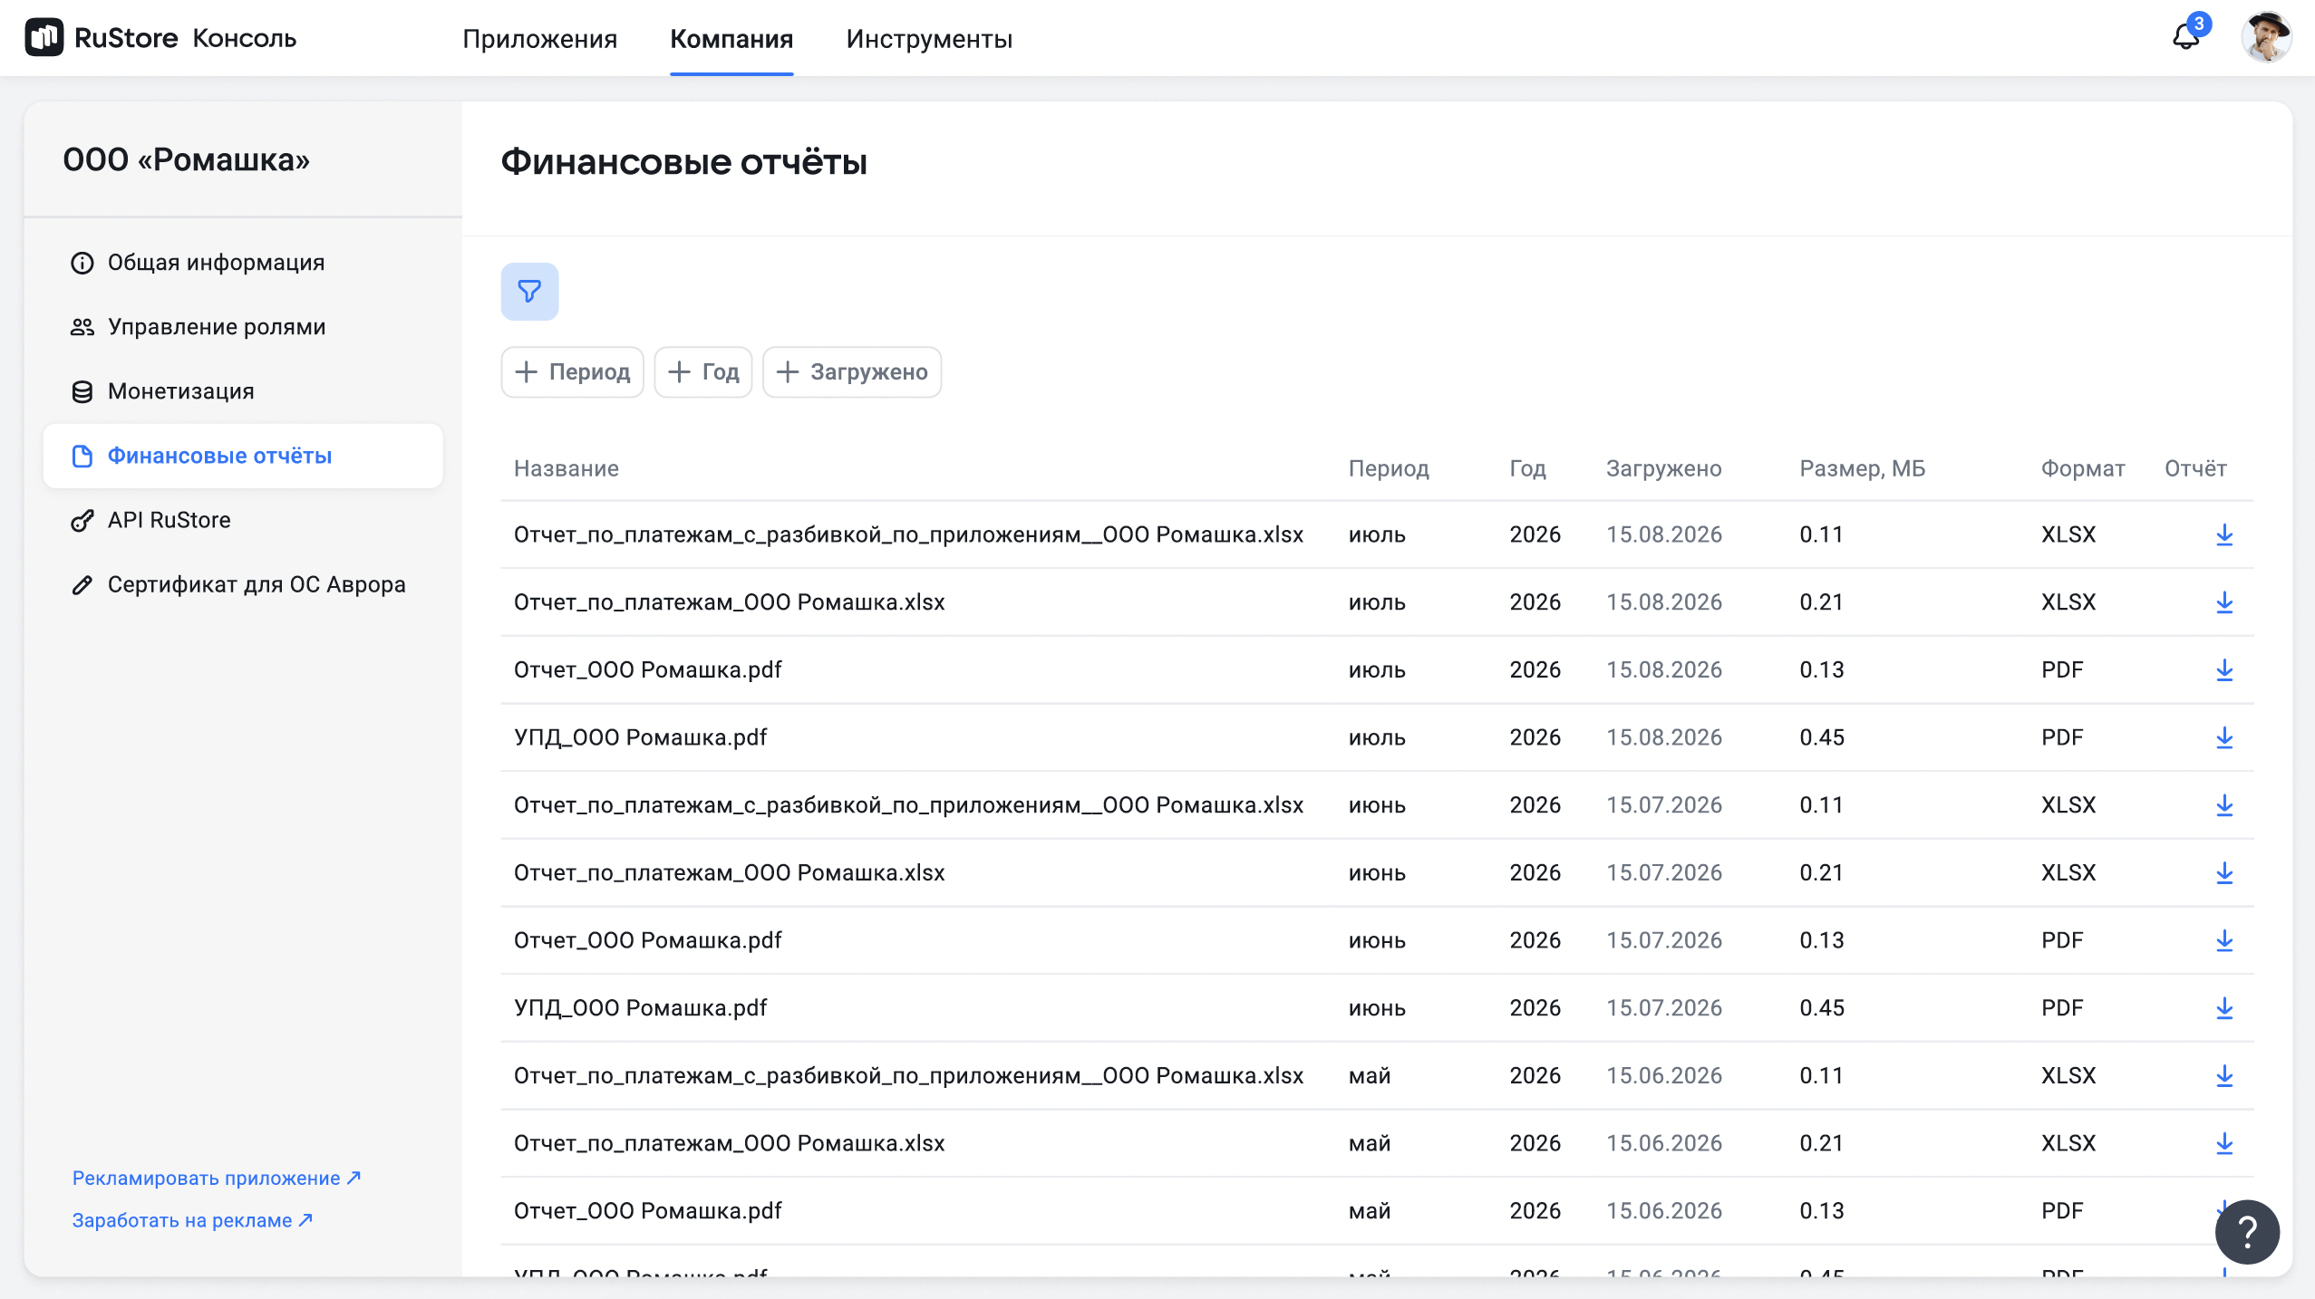Click the Финансовые отчёты page heading
The image size is (2315, 1299).
(x=684, y=162)
